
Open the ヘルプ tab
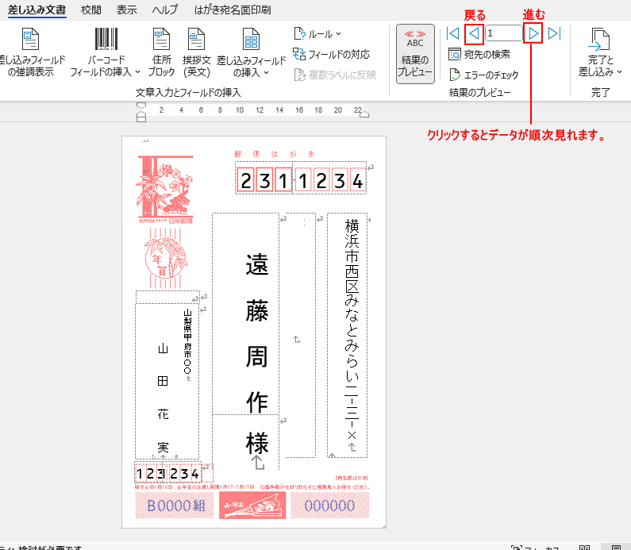point(165,10)
